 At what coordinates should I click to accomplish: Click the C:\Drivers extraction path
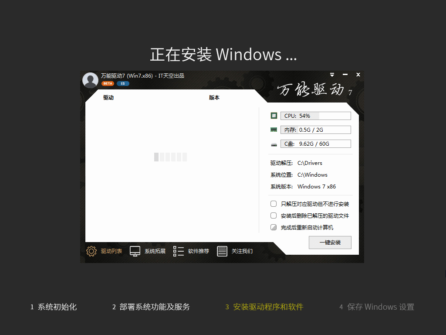pyautogui.click(x=310, y=163)
